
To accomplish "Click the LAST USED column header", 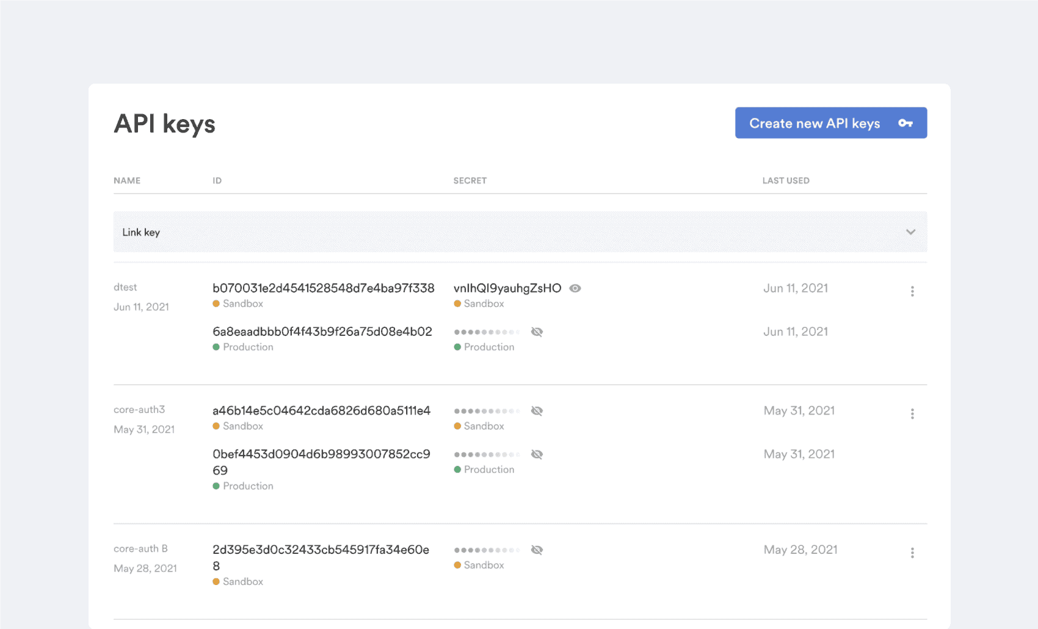I will pos(786,180).
